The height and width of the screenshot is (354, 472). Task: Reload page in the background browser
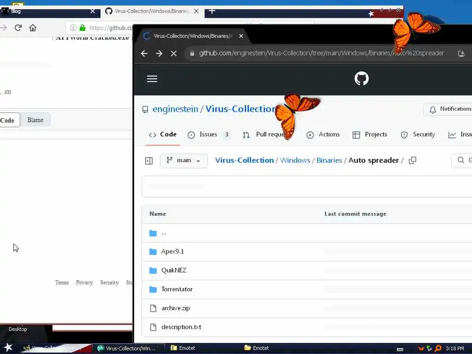18,28
